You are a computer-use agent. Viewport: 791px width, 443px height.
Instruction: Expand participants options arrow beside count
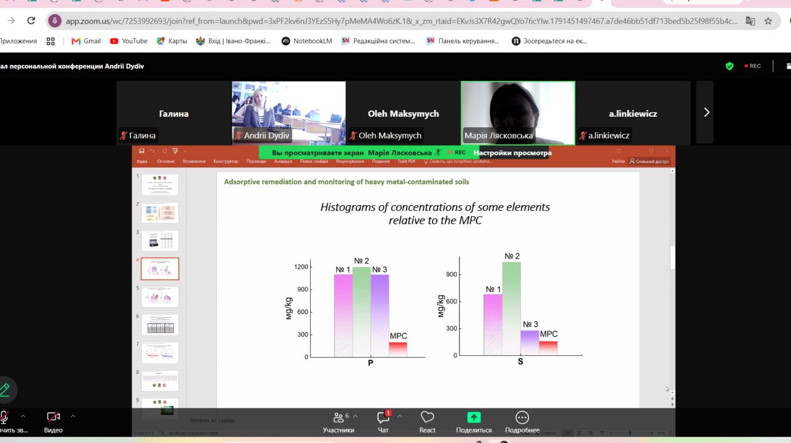pos(355,416)
